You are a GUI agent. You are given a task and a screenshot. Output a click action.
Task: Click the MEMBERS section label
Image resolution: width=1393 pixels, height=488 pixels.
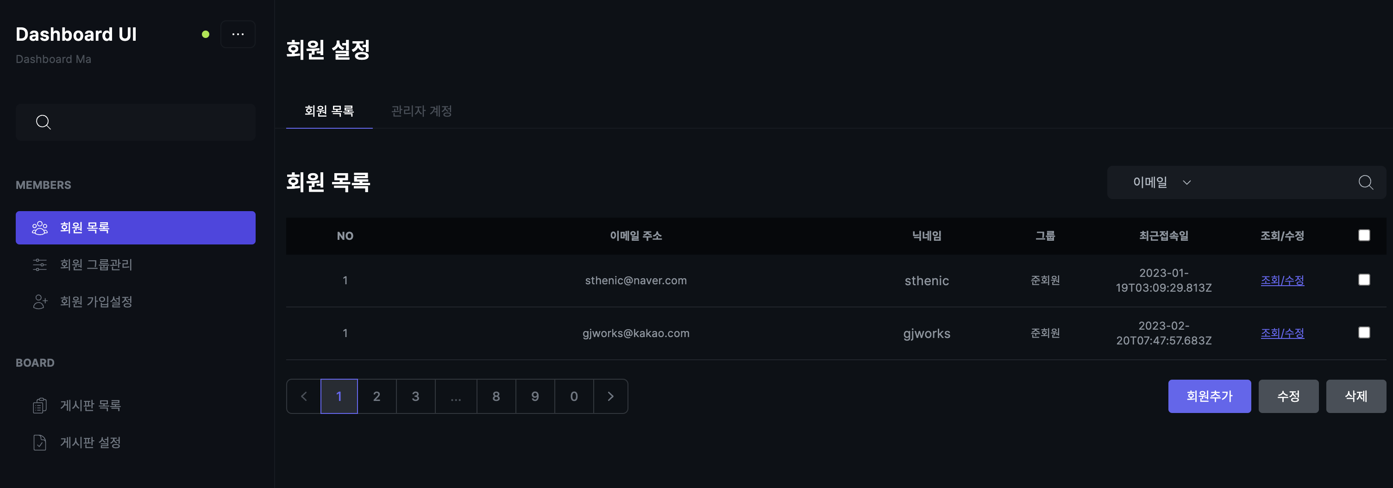click(x=43, y=185)
